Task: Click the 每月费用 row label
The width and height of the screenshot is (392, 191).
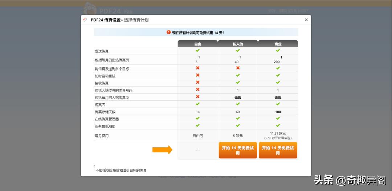Action: (102, 136)
